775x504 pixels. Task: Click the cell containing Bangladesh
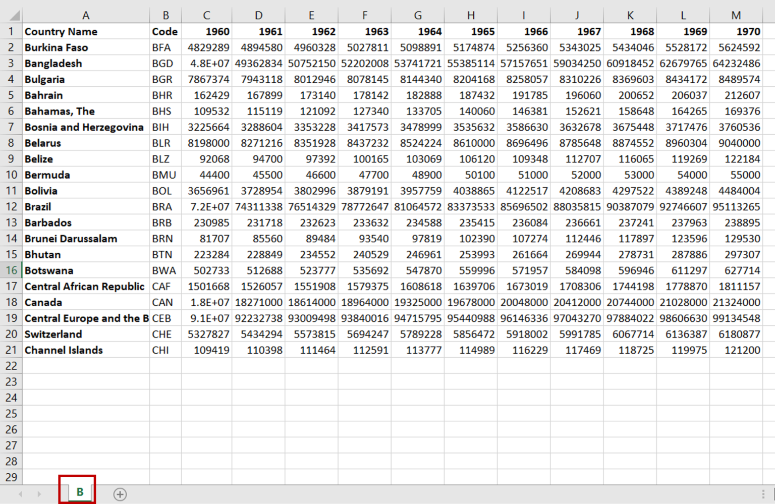(86, 63)
